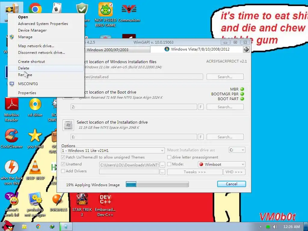Switch to WinNTSetup taskbar button
This screenshot has height=231, width=308.
tap(66, 227)
